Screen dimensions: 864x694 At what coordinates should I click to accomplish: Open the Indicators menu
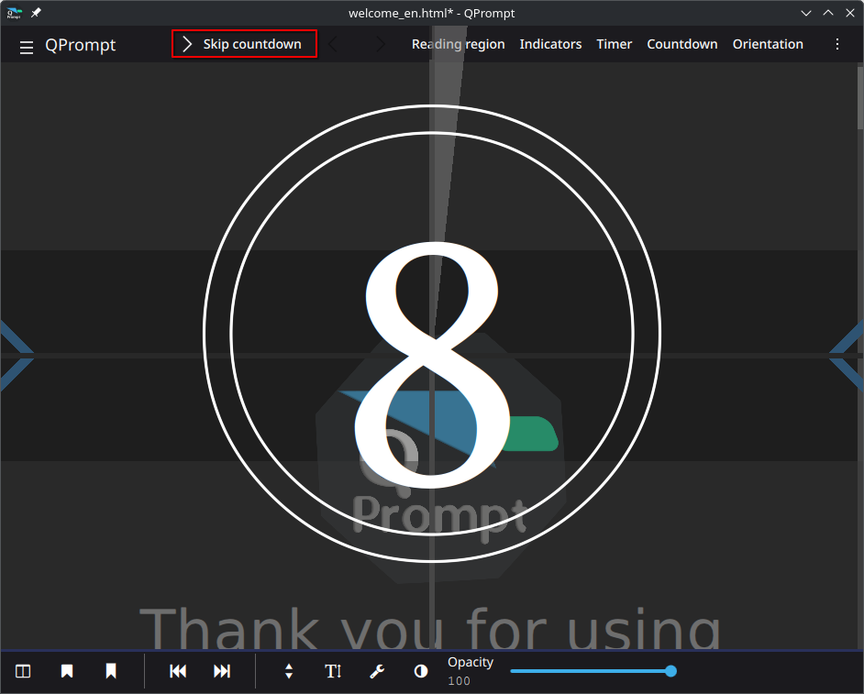point(550,44)
